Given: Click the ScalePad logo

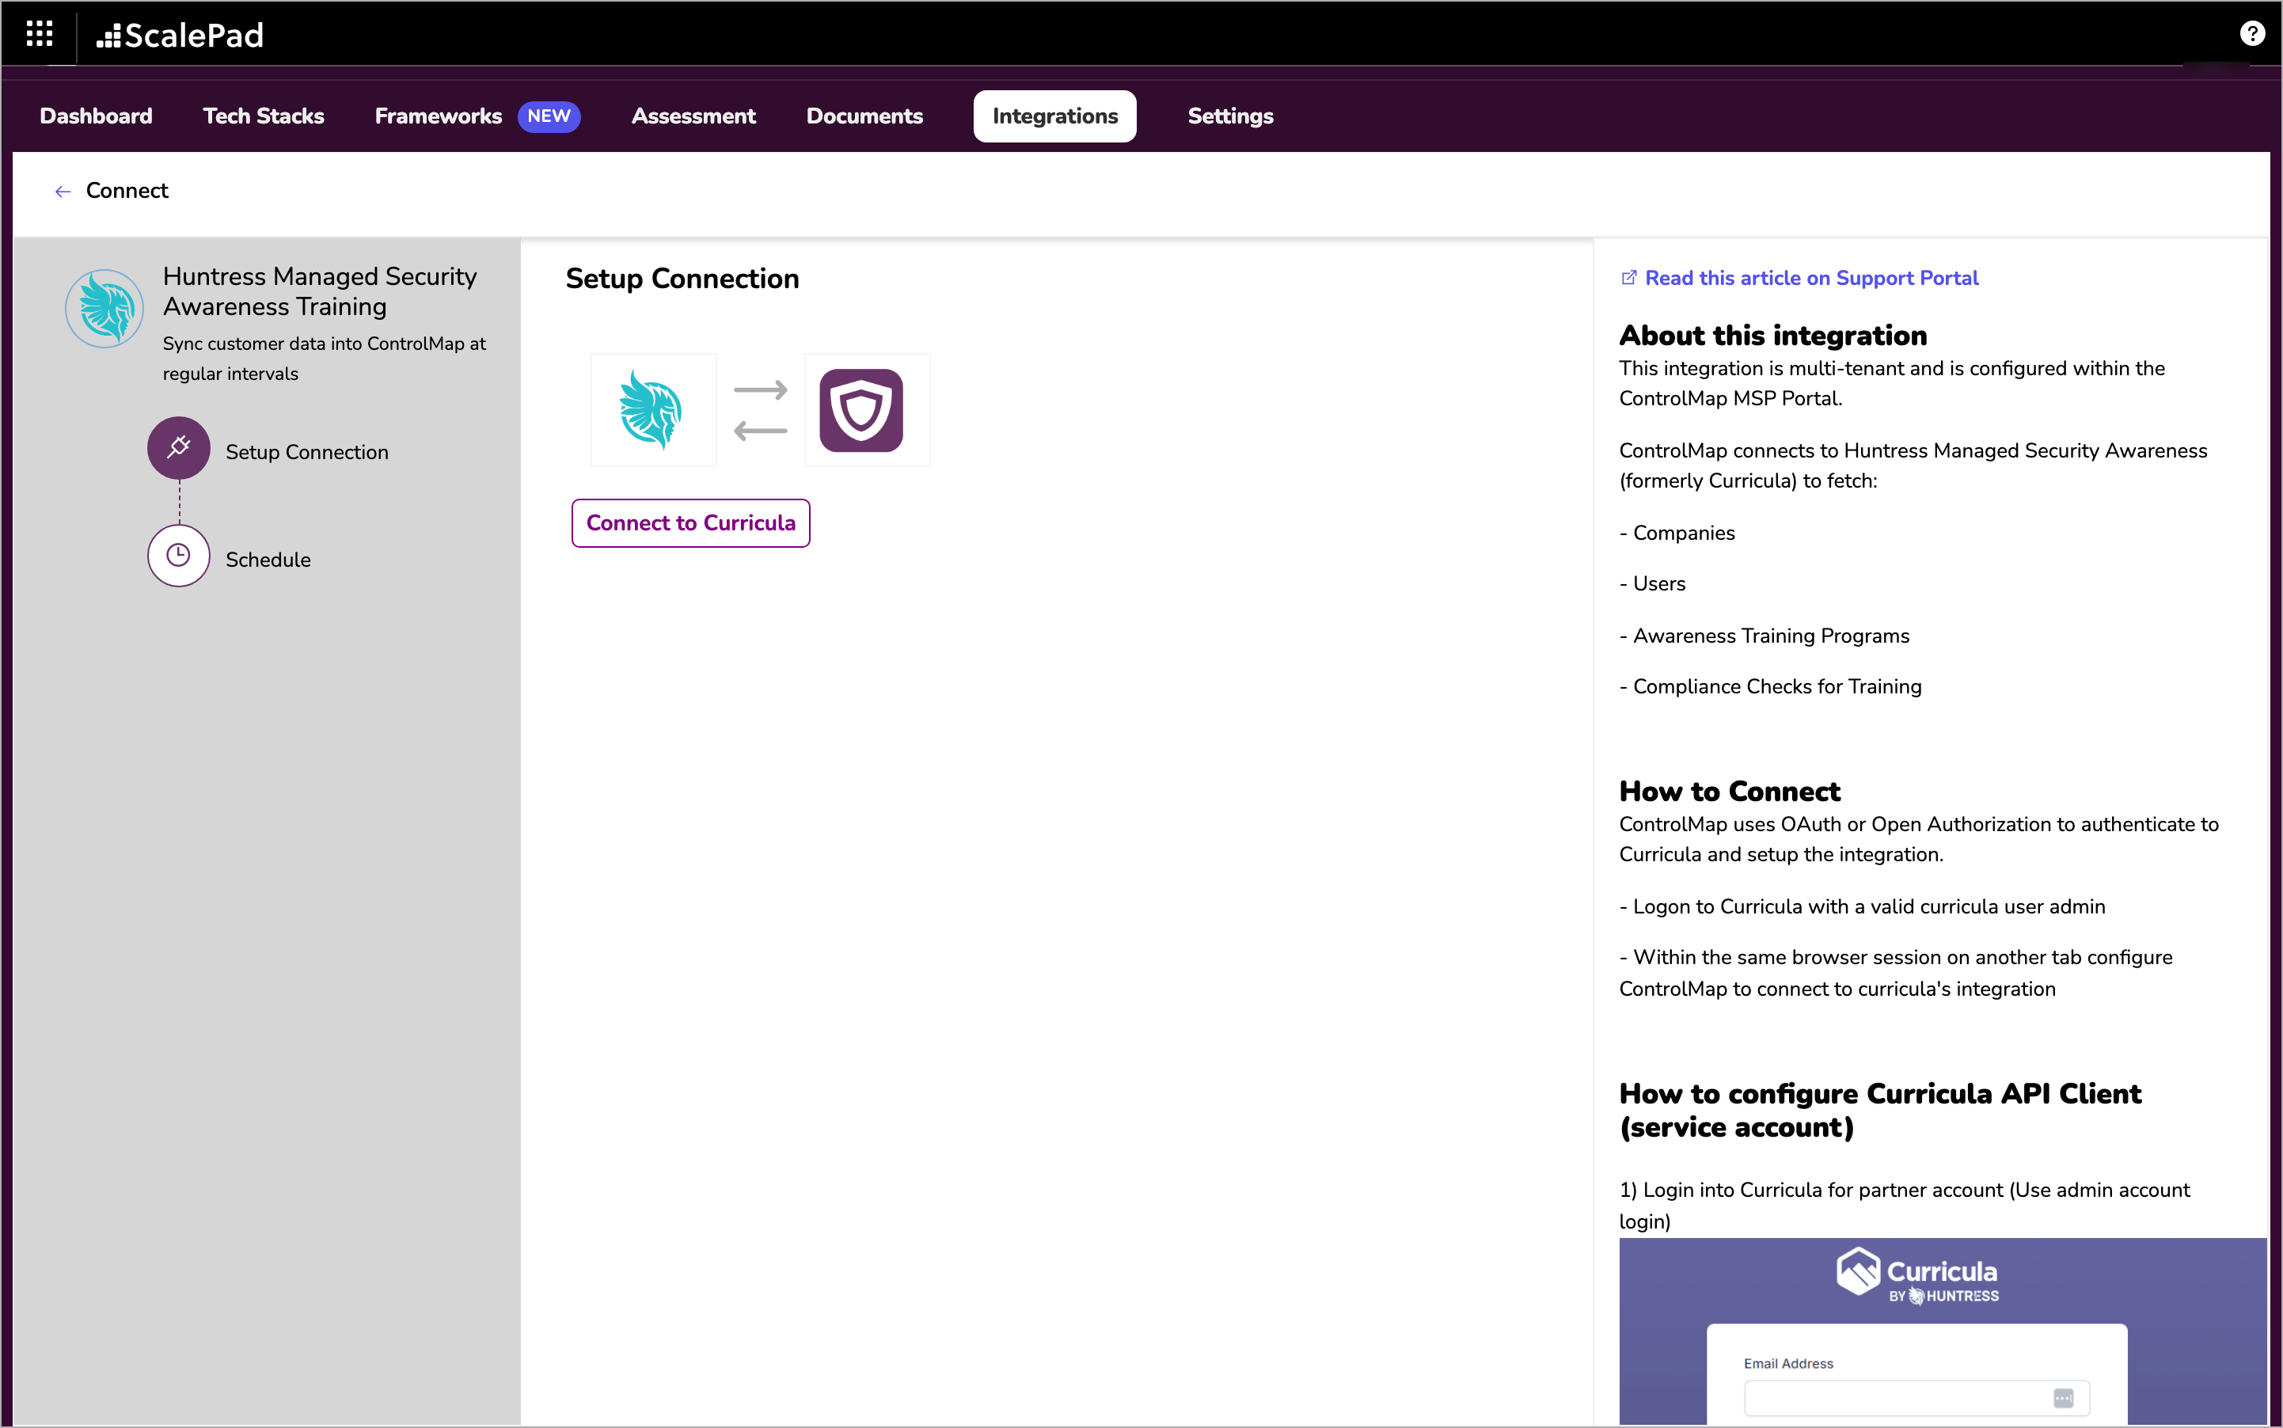Looking at the screenshot, I should (x=180, y=35).
